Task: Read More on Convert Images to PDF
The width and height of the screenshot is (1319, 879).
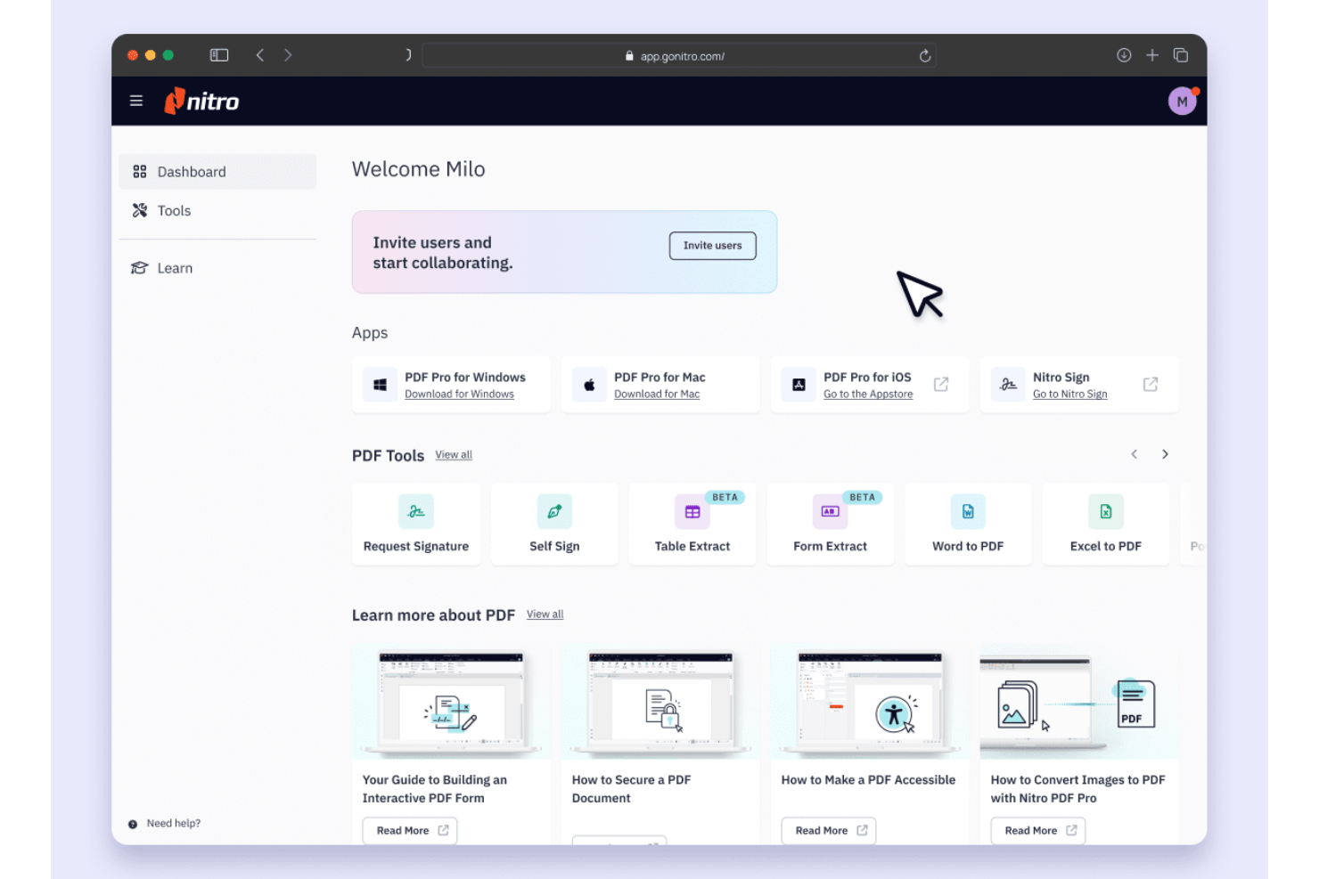Action: tap(1038, 831)
